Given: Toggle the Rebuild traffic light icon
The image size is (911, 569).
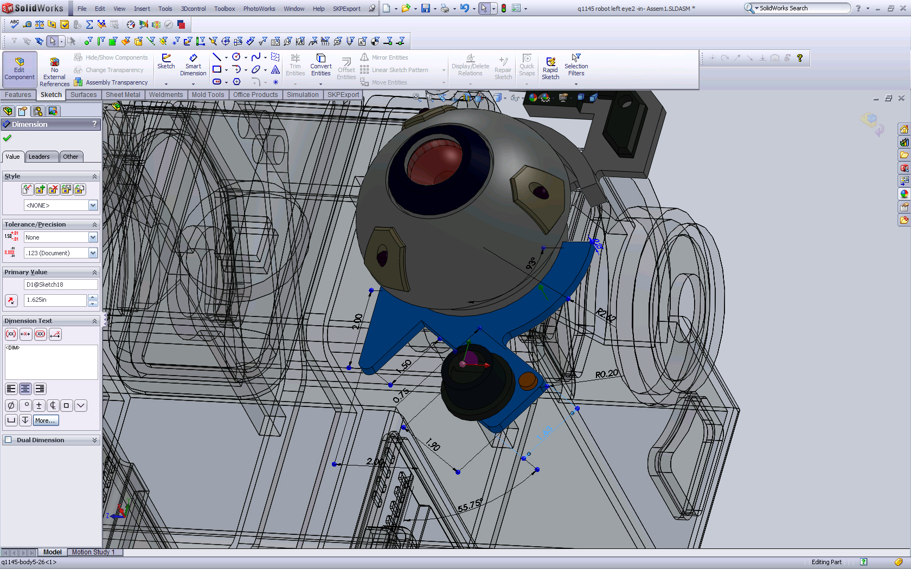Looking at the screenshot, I should pyautogui.click(x=504, y=8).
